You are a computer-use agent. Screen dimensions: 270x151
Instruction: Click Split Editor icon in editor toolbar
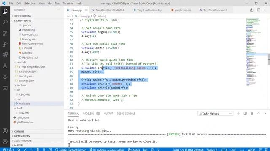(x=259, y=10)
